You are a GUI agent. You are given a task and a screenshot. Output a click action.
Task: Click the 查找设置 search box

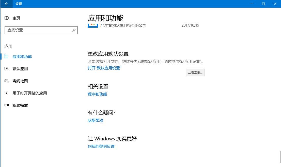click(41, 30)
